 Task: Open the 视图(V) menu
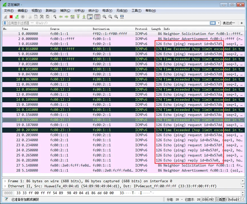click(37, 11)
